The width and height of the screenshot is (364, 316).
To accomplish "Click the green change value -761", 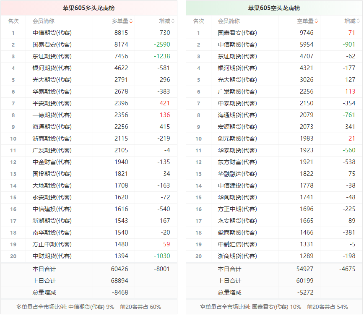I will pos(349,115).
